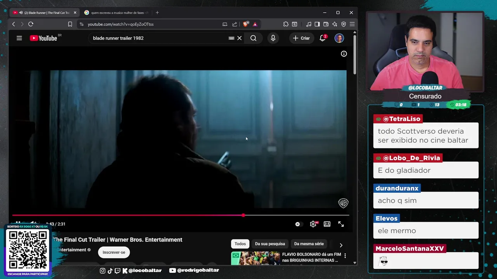Open the YouTube notifications bell
The height and width of the screenshot is (279, 497).
(x=322, y=38)
